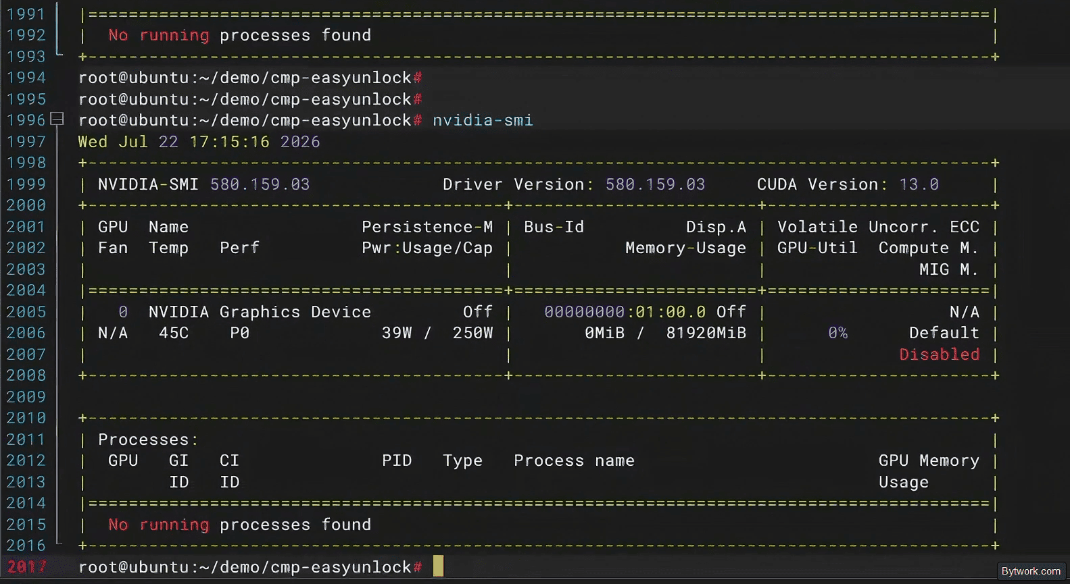The height and width of the screenshot is (584, 1070).
Task: Click the "Pwr:Usage/Cap" header
Action: click(x=427, y=248)
